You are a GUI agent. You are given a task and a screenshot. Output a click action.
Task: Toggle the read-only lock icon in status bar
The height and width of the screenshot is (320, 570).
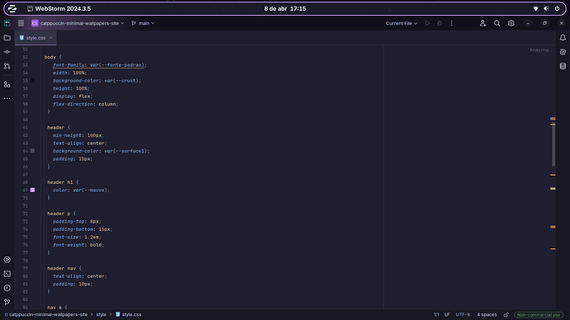506,314
